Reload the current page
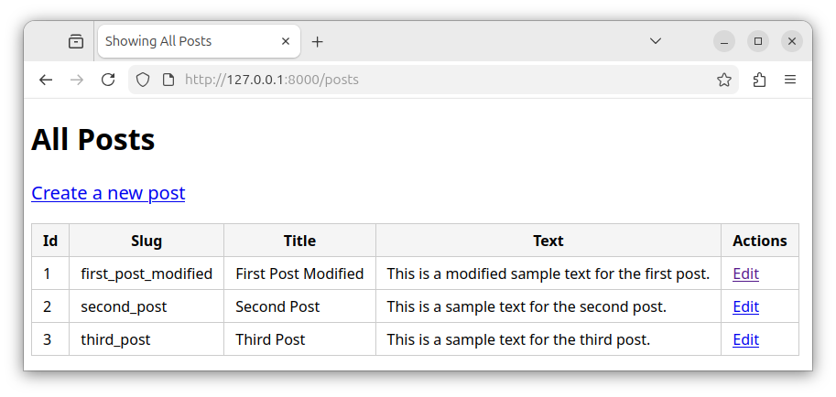This screenshot has width=836, height=397. tap(108, 80)
